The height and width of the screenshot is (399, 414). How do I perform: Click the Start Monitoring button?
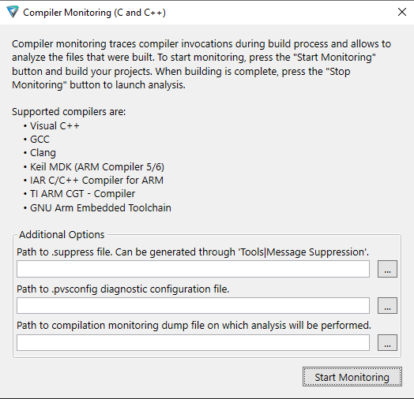tap(352, 377)
